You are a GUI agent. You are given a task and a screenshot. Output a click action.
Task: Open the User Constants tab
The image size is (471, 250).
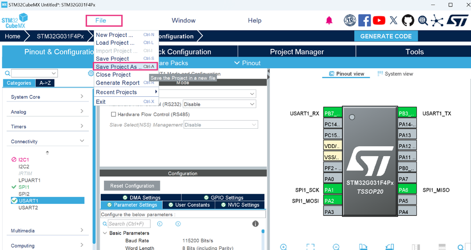[x=189, y=205]
